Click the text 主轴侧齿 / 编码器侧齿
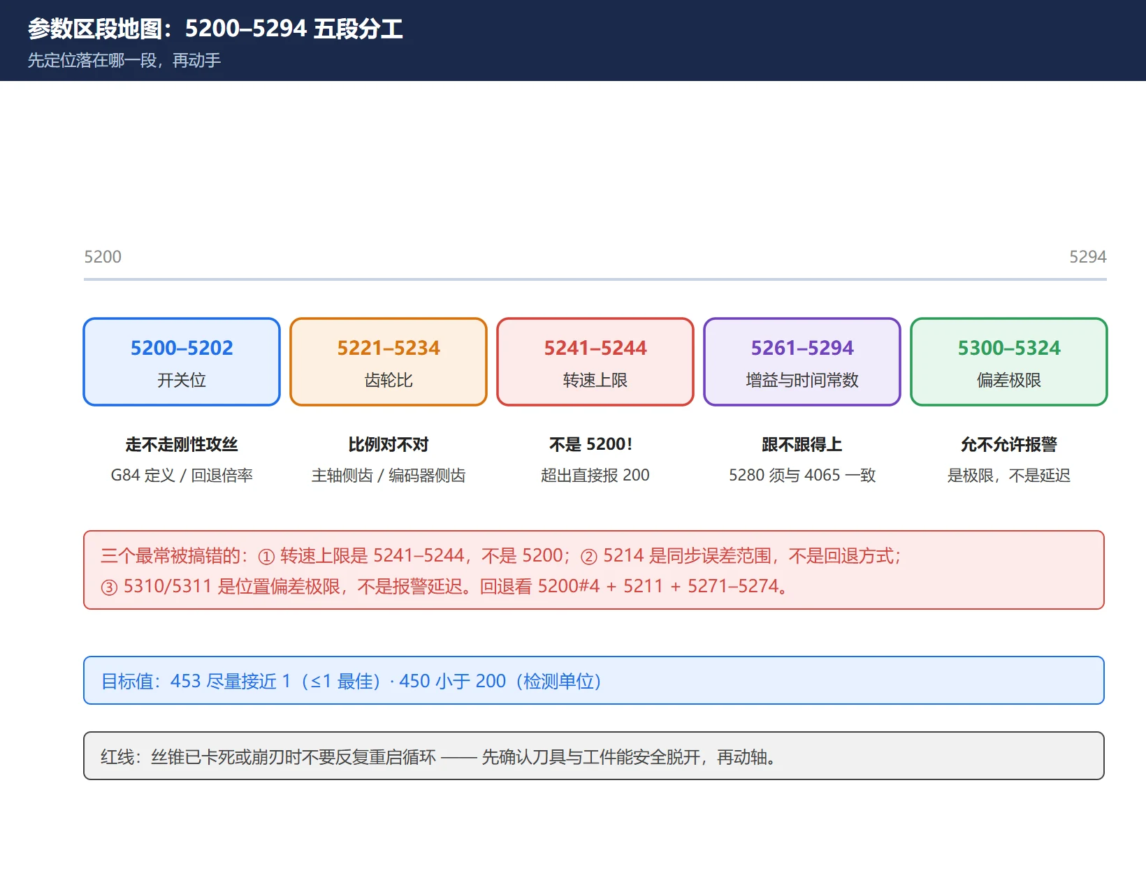The image size is (1146, 894). click(x=389, y=476)
